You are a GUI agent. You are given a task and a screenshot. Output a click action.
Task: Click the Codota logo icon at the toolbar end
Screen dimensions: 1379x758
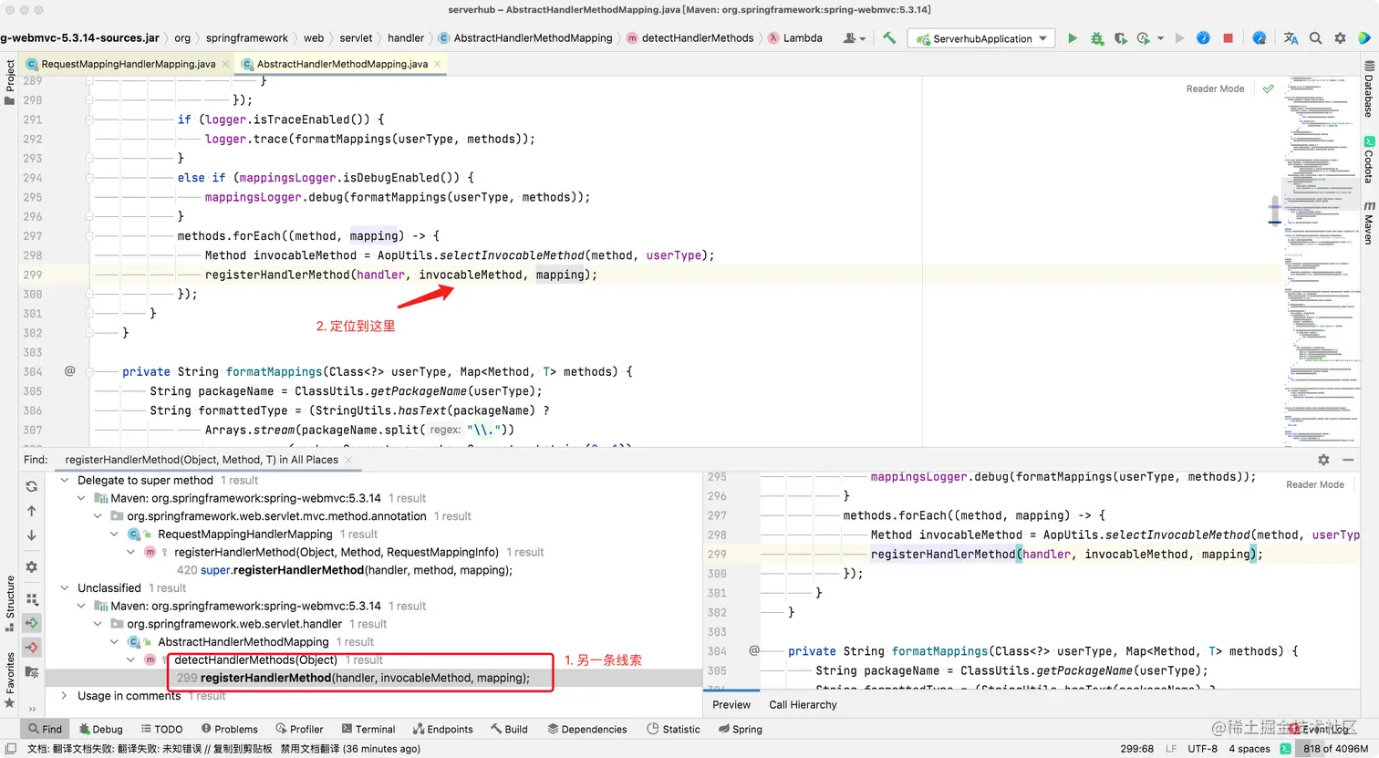click(x=1364, y=38)
